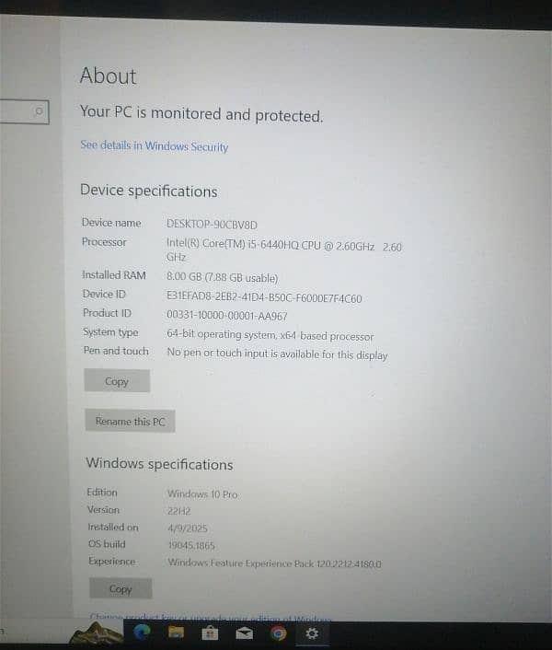552x650 pixels.
Task: Open the Mail app taskbar icon
Action: click(245, 633)
